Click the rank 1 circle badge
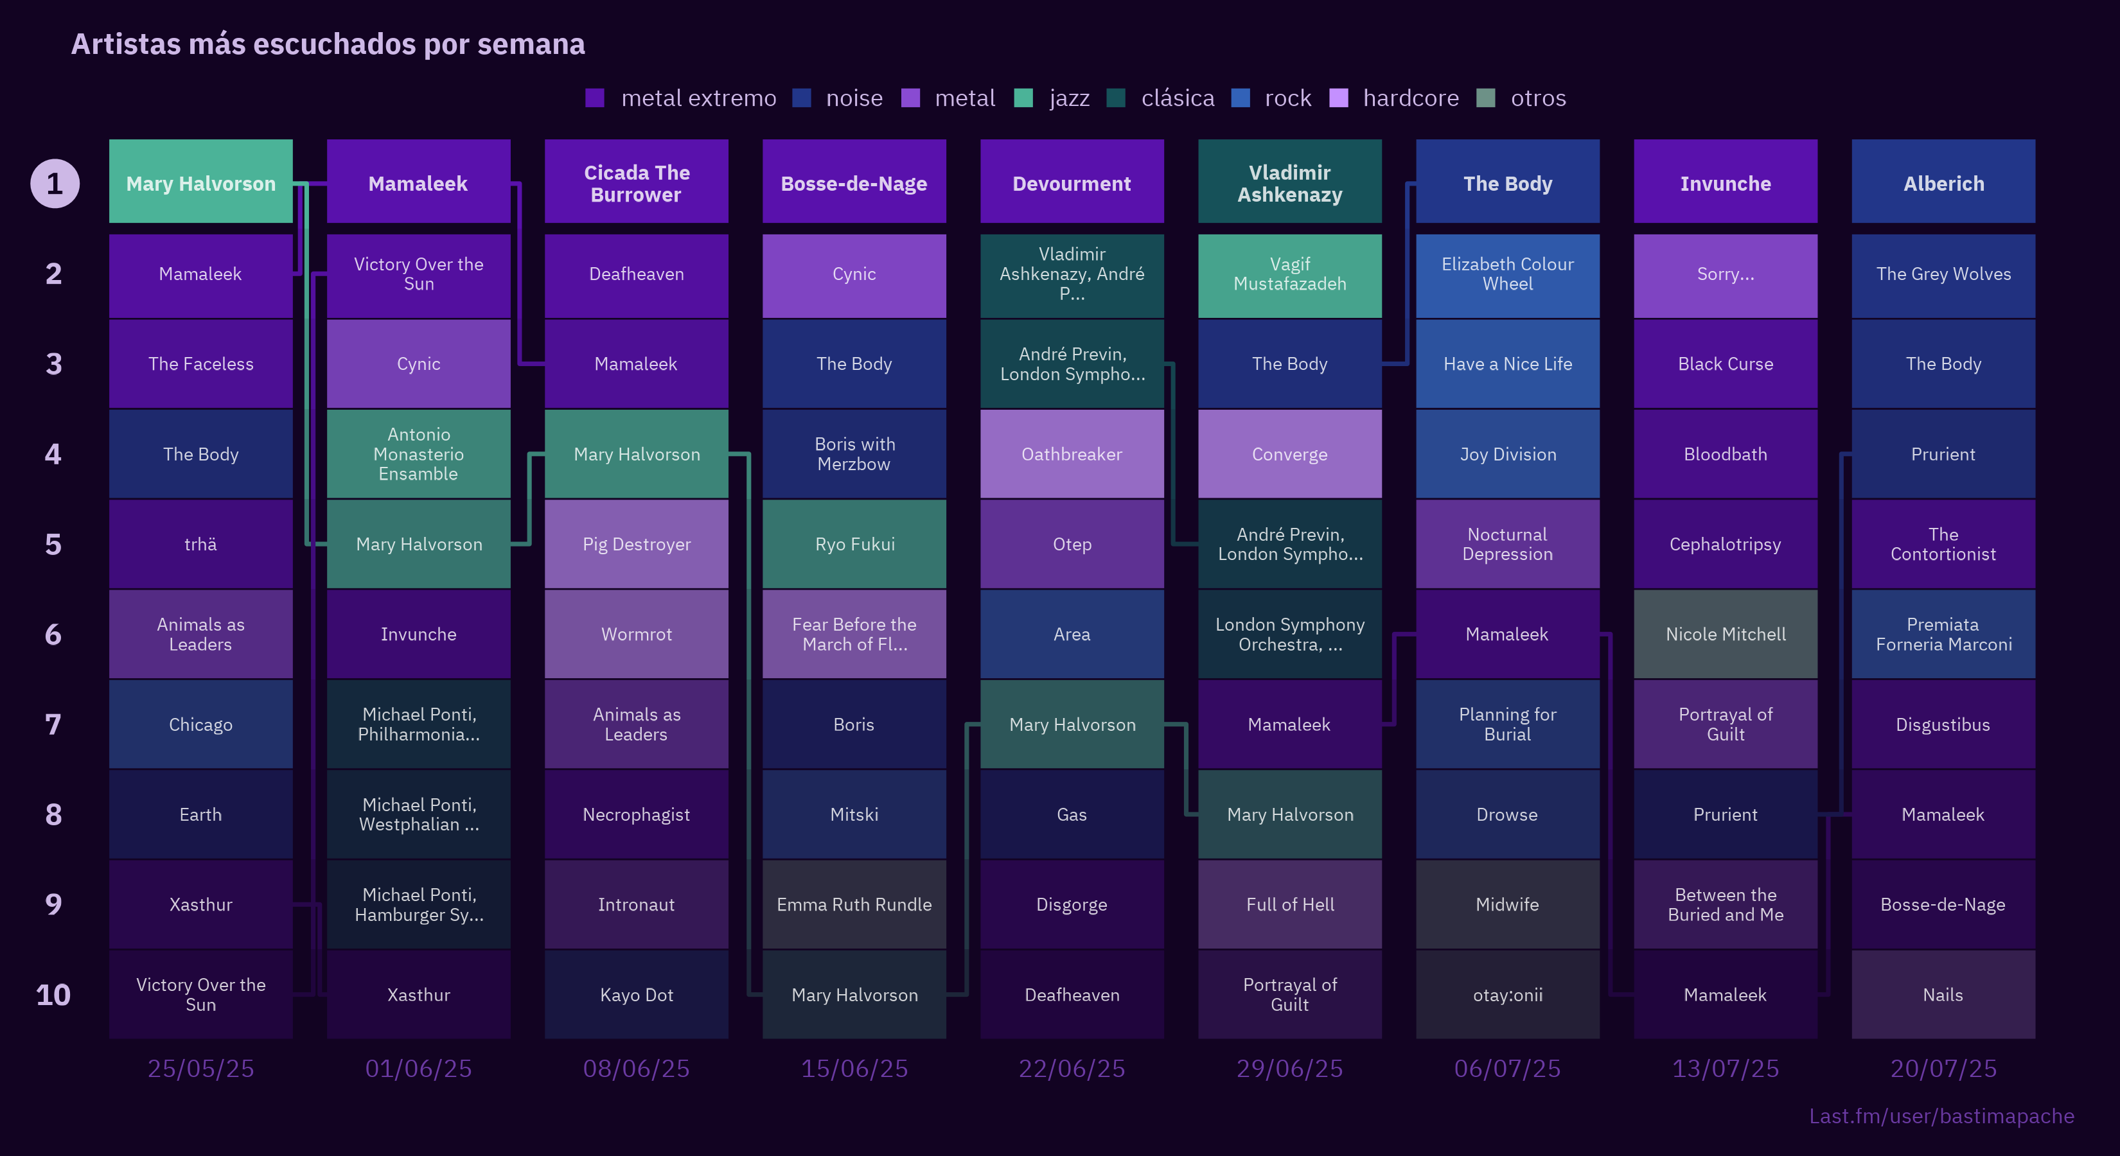Screen dimensions: 2120x1156 [x=55, y=182]
